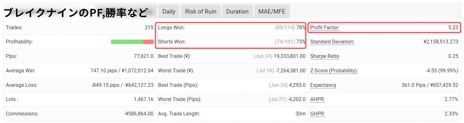
Task: Click the Trades count 215
Action: click(149, 28)
